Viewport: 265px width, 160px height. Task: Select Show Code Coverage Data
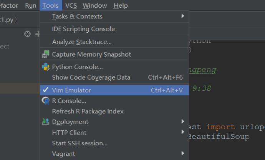tap(91, 77)
